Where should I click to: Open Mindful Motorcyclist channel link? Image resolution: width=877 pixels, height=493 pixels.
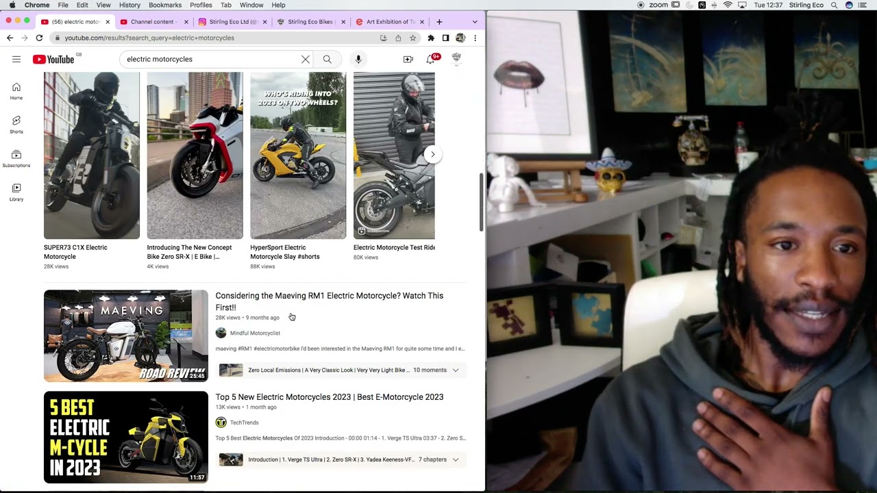(255, 333)
